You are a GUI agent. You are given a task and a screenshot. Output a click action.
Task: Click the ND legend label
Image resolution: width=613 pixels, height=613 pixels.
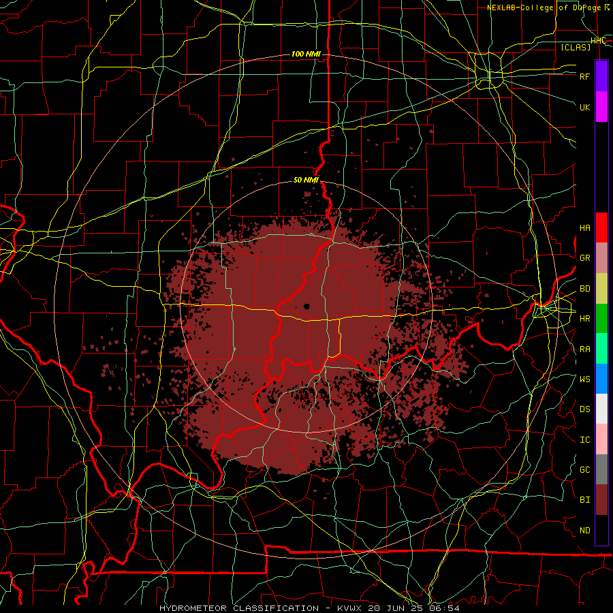click(x=584, y=530)
